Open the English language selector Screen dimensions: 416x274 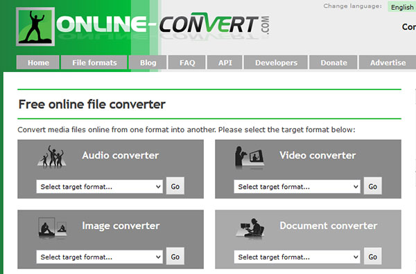(x=402, y=7)
